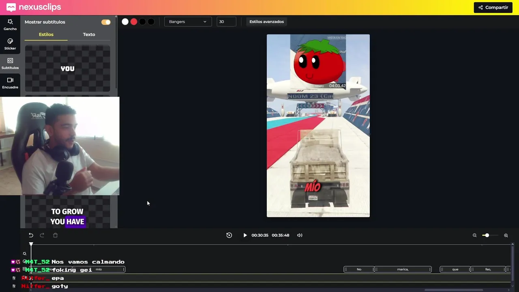This screenshot has width=519, height=292.
Task: Click the timeline playhead marker
Action: [x=31, y=244]
